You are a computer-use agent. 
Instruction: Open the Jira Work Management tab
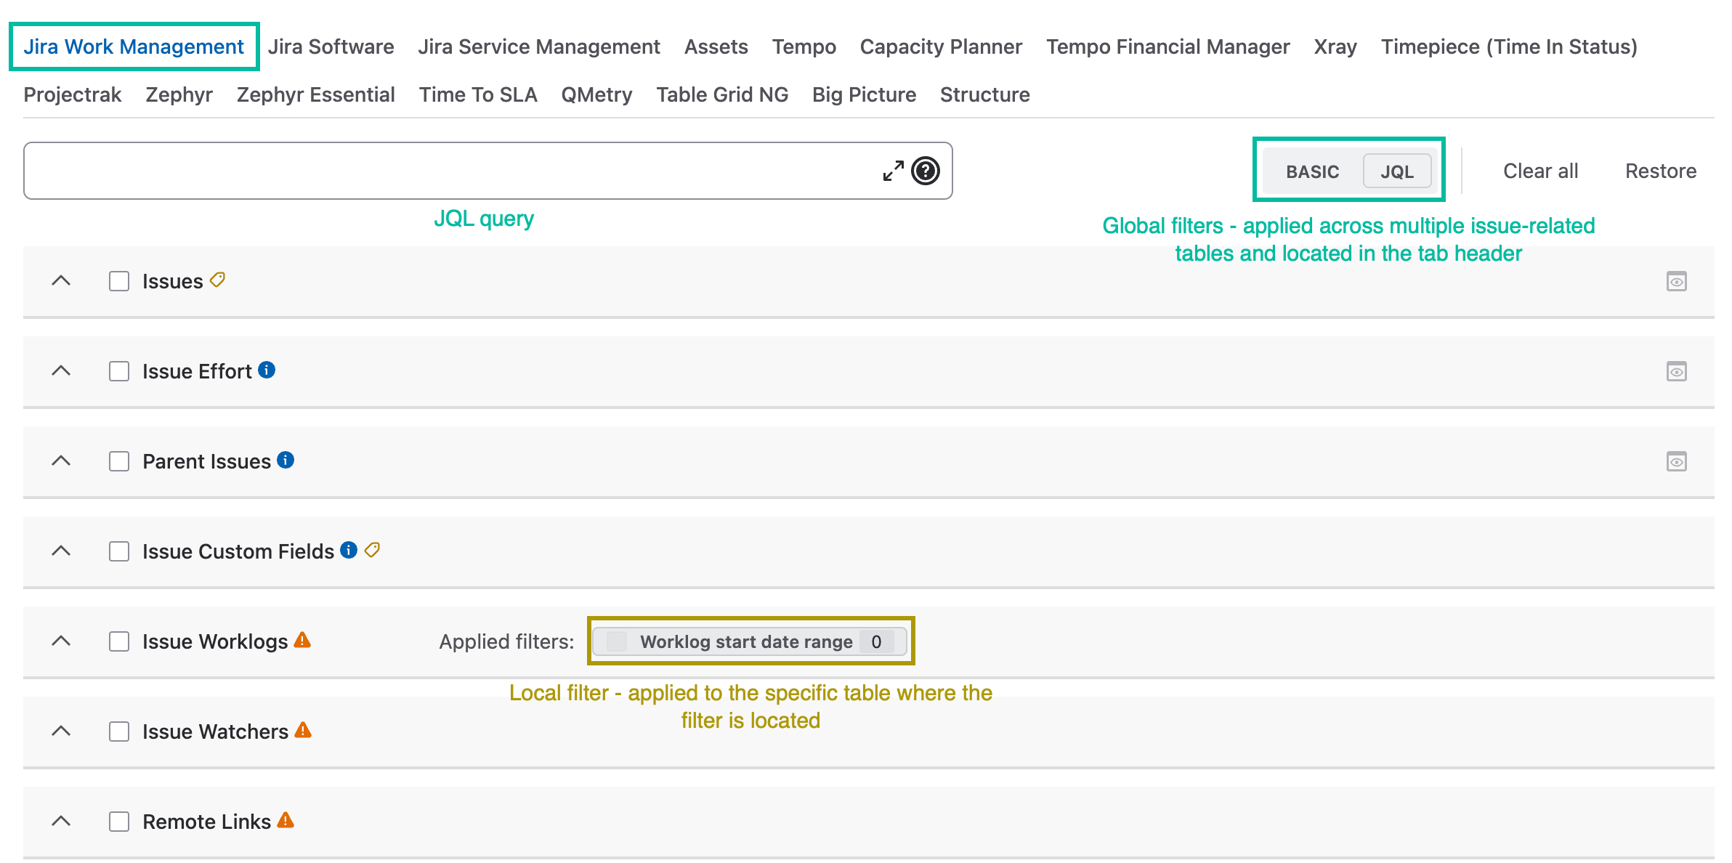pos(134,46)
